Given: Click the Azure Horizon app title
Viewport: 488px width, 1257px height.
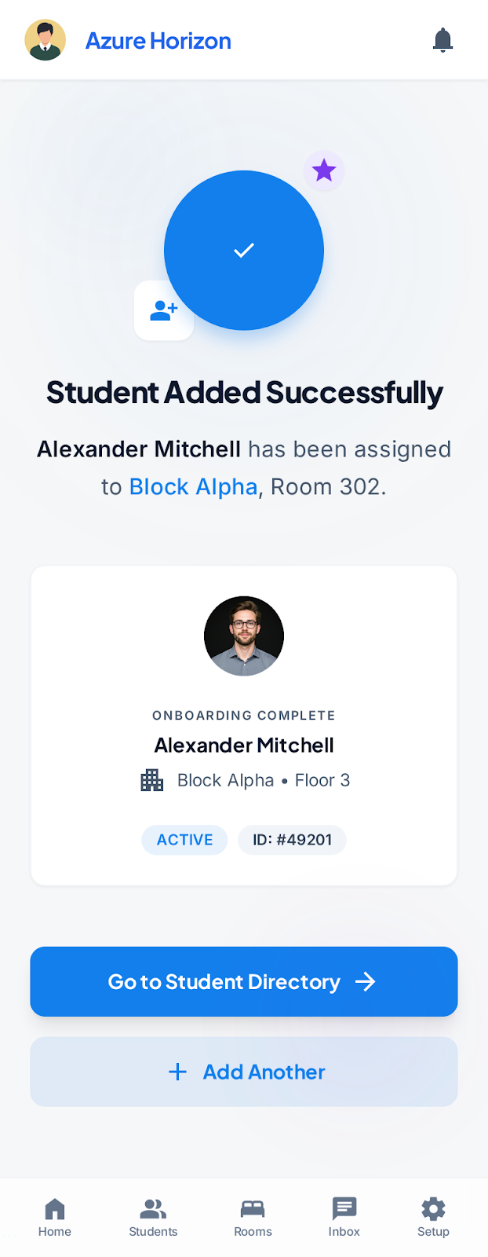Looking at the screenshot, I should tap(158, 41).
